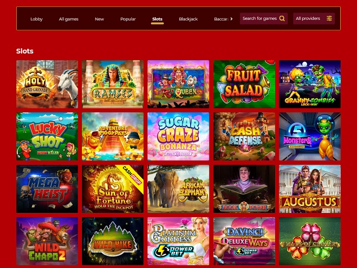The height and width of the screenshot is (268, 357).
Task: Open the Baccarat category tab
Action: coord(221,19)
